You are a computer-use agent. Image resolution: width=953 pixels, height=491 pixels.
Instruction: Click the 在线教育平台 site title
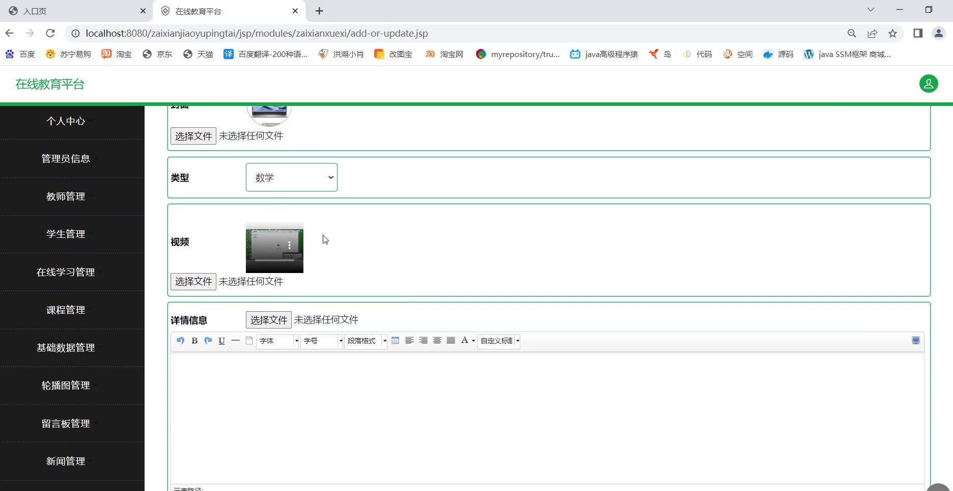[50, 84]
